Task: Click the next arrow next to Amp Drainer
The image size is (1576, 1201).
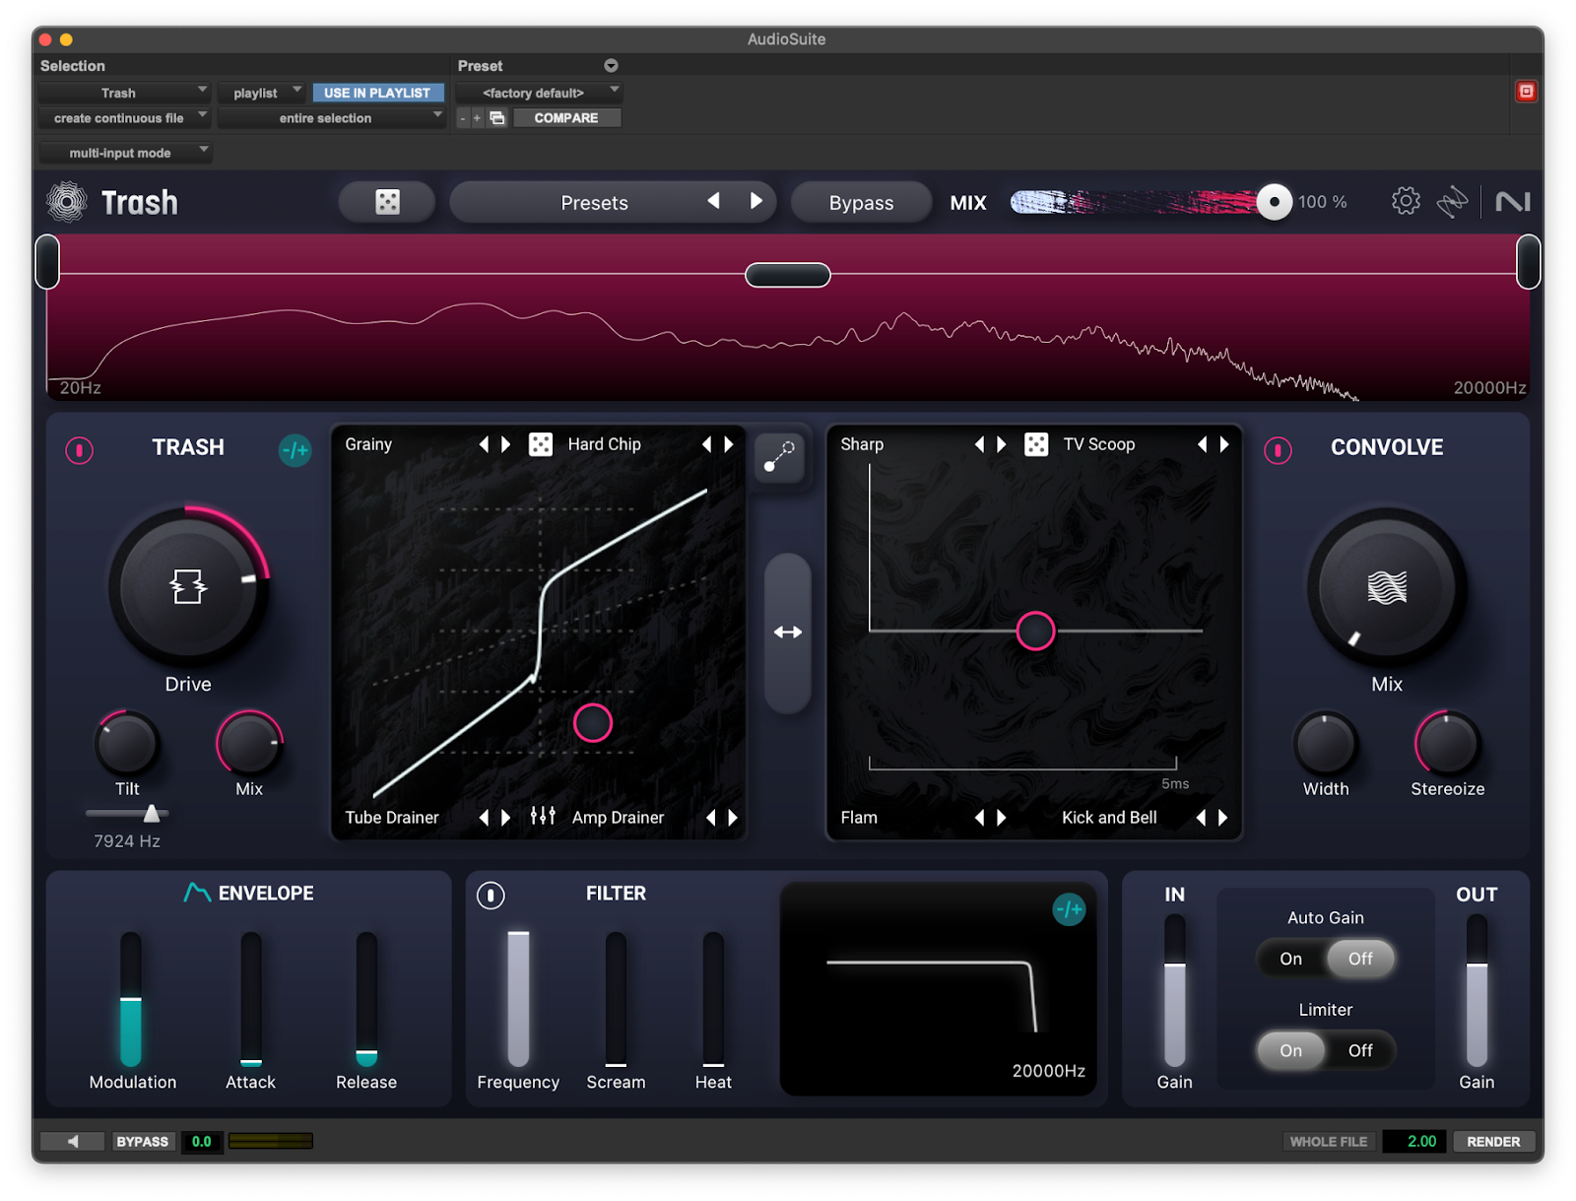Action: (x=733, y=818)
